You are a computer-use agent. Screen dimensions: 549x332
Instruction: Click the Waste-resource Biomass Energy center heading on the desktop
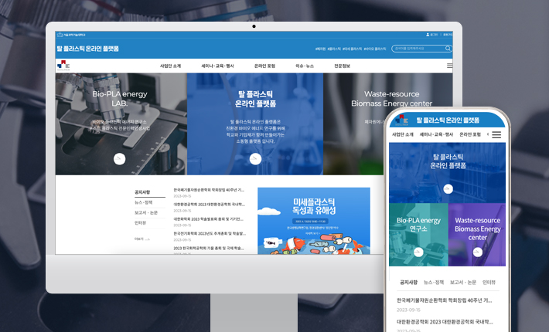(391, 99)
